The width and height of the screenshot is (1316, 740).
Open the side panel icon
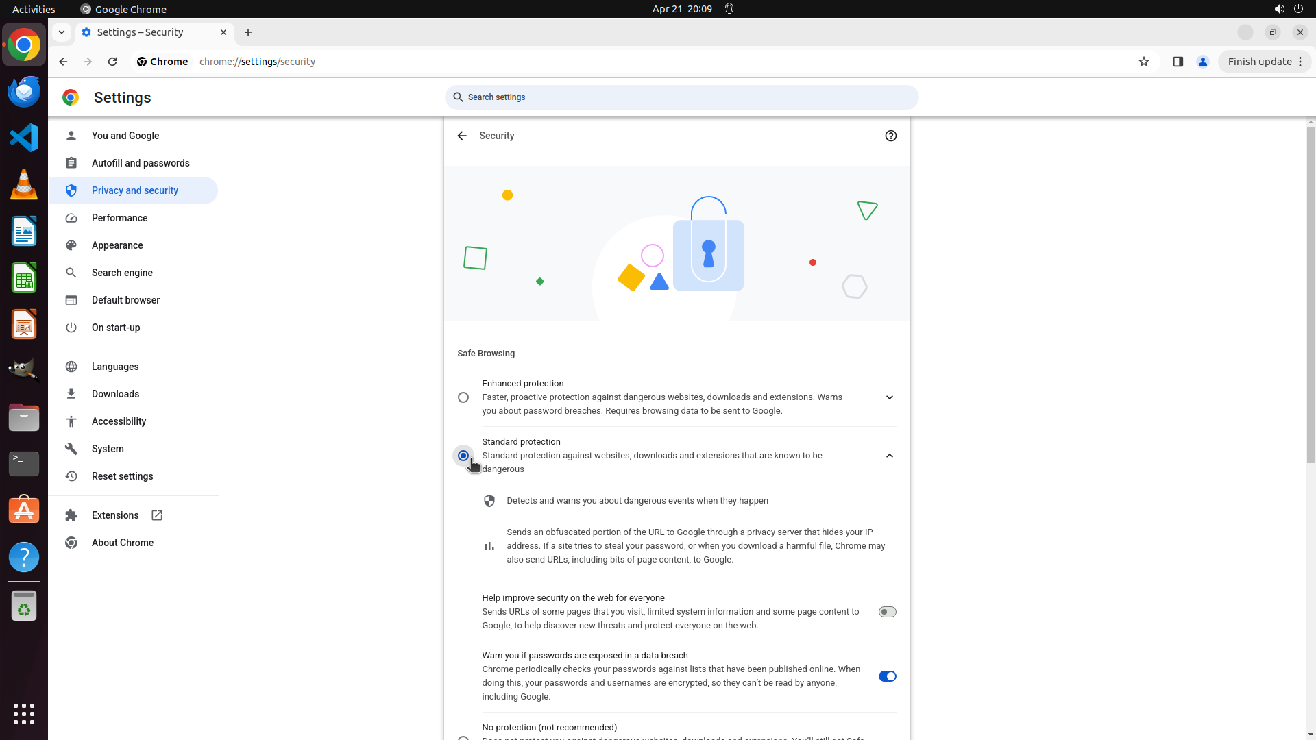click(1178, 62)
